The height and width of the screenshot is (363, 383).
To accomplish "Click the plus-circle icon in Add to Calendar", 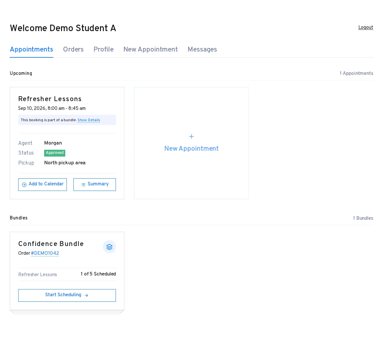I will click(24, 185).
